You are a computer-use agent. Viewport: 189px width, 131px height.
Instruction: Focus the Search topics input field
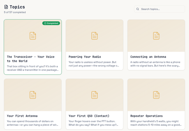click(159, 9)
